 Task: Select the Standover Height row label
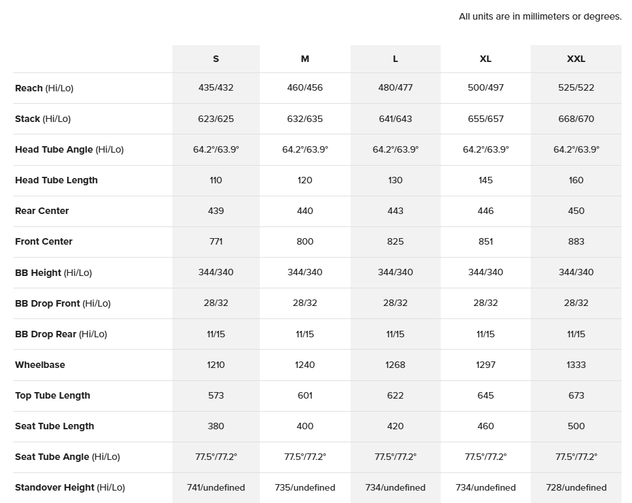(x=70, y=487)
